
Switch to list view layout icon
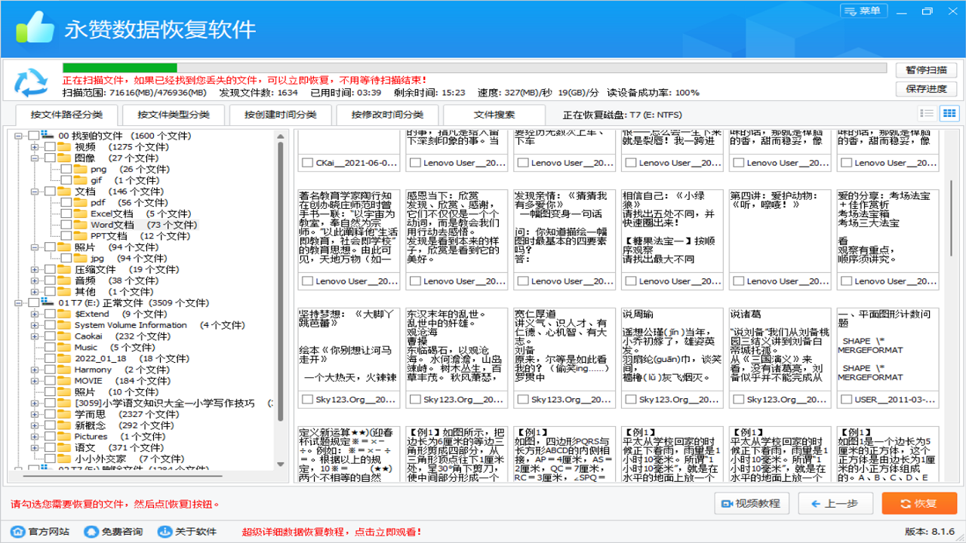click(x=928, y=114)
